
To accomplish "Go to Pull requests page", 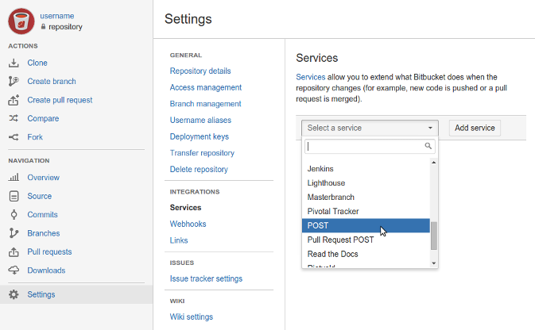I will (49, 252).
